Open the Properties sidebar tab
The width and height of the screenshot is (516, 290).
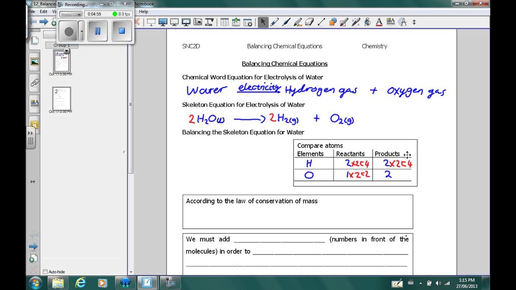coord(35,103)
